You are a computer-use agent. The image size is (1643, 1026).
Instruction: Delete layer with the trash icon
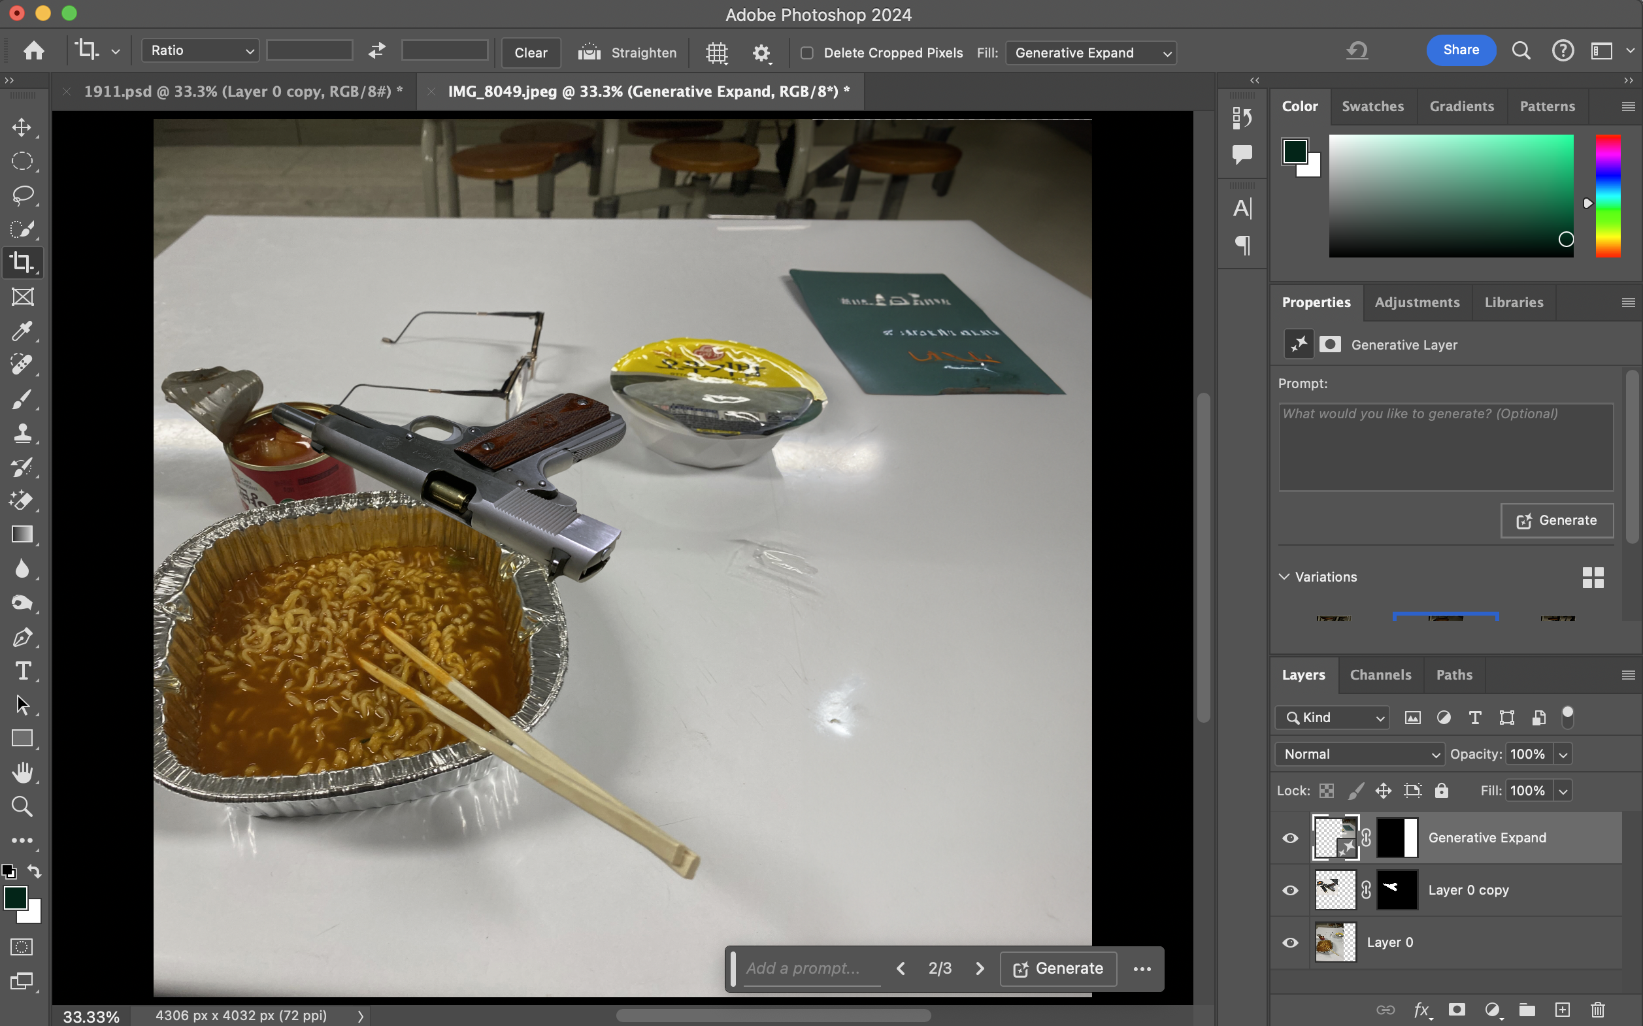click(1597, 1010)
